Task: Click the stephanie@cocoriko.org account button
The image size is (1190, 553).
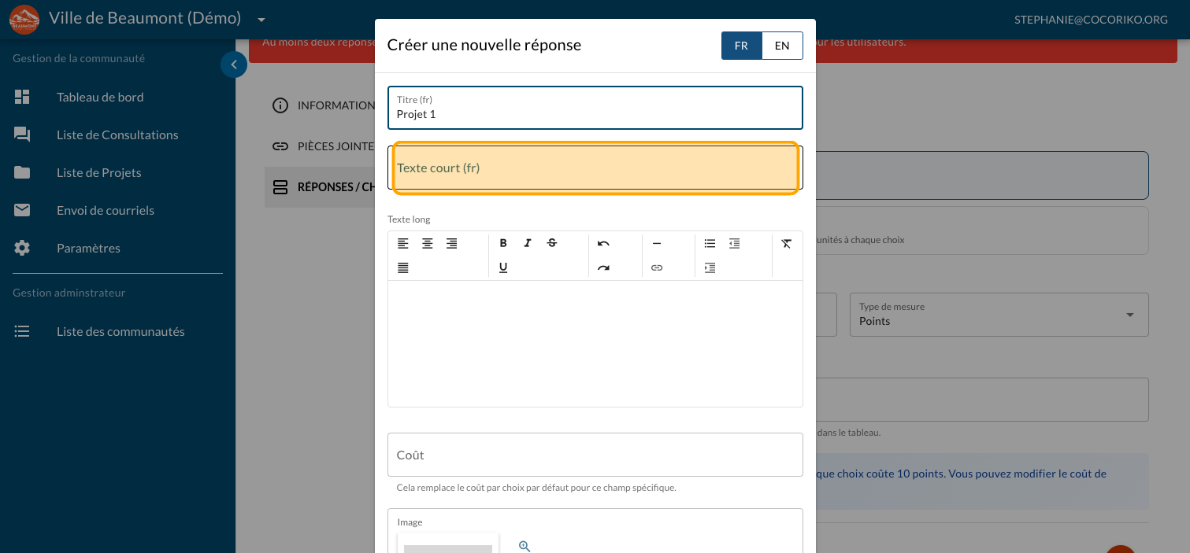Action: tap(1091, 19)
